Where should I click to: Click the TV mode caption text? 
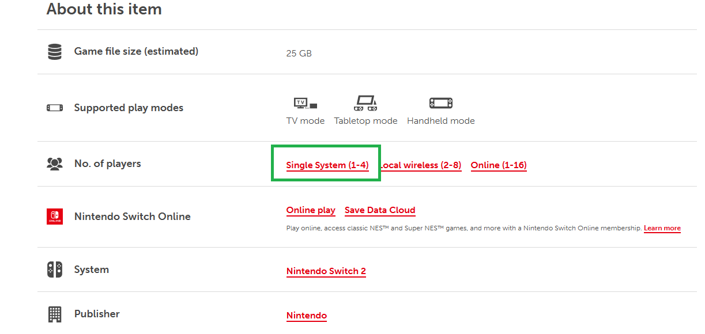[306, 121]
